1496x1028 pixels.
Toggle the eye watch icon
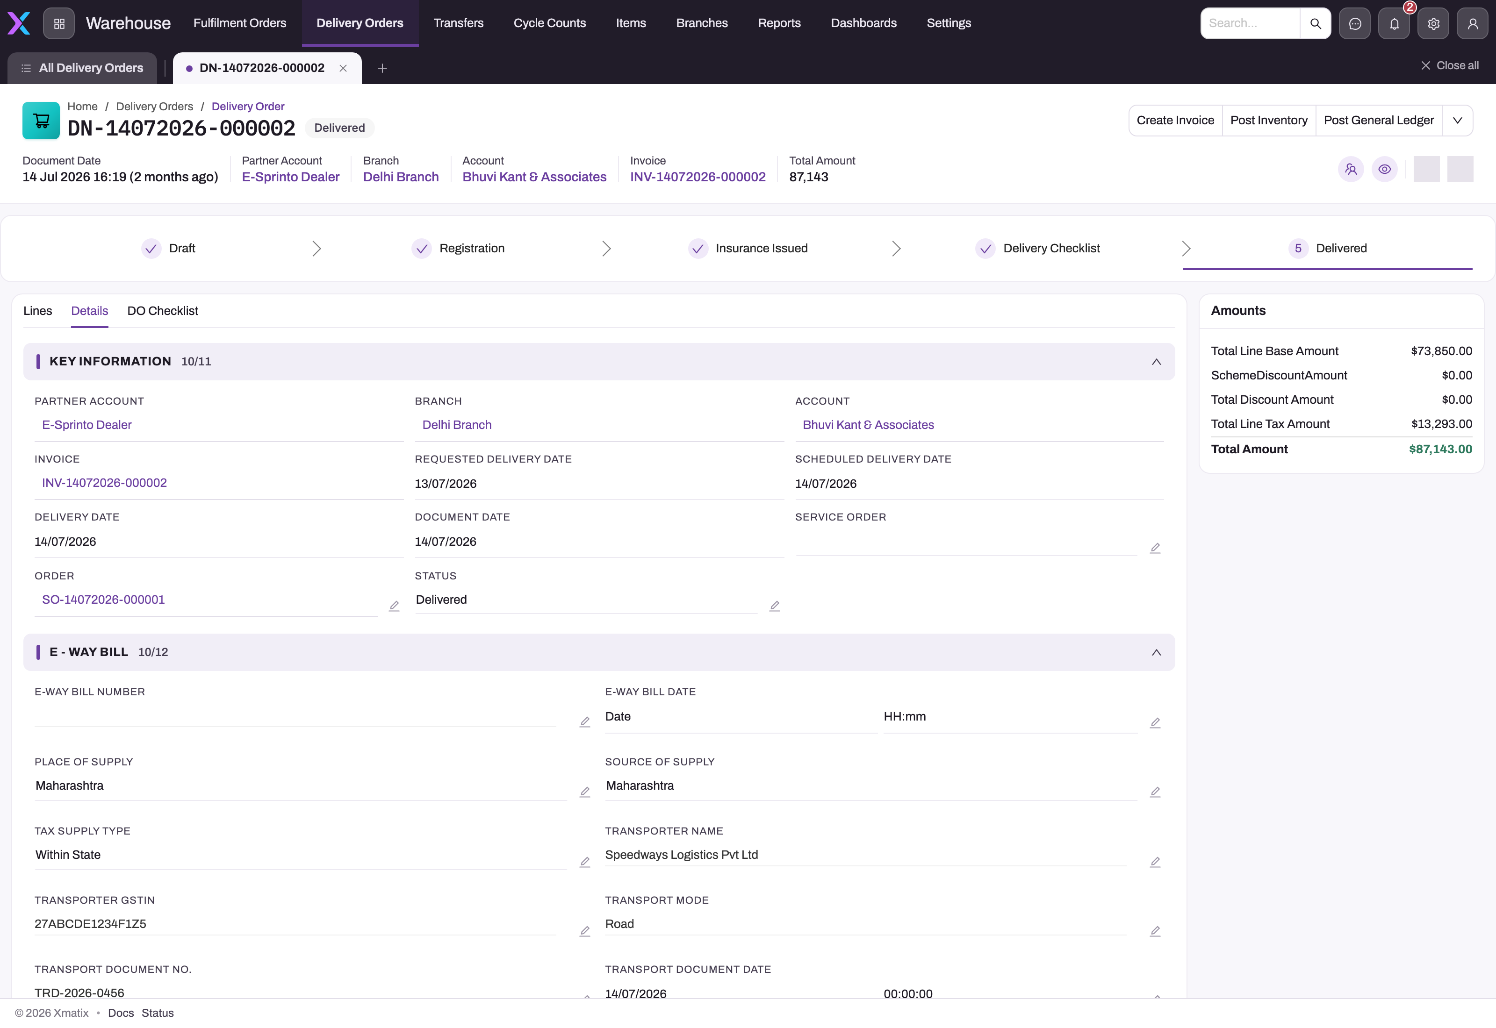1384,170
